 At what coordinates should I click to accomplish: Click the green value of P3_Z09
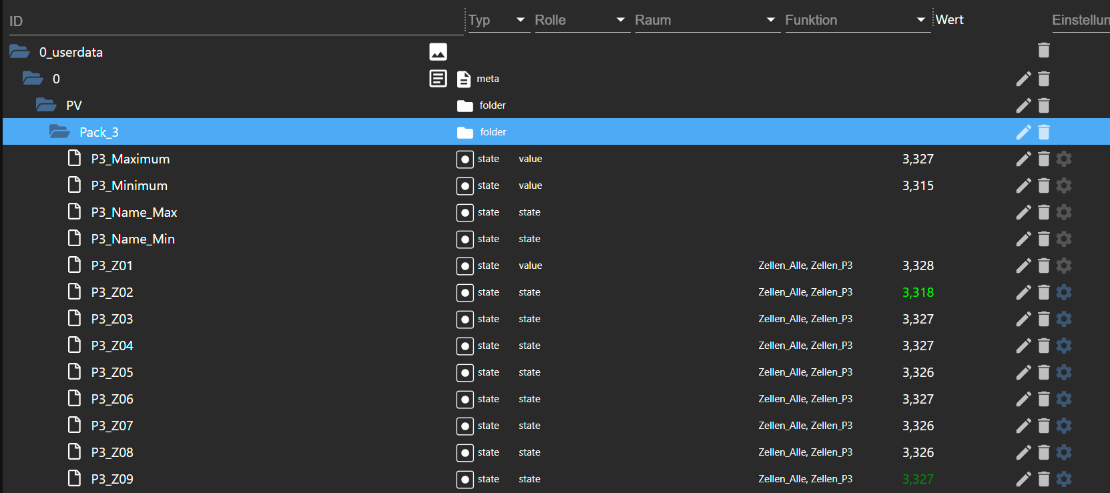pyautogui.click(x=918, y=479)
